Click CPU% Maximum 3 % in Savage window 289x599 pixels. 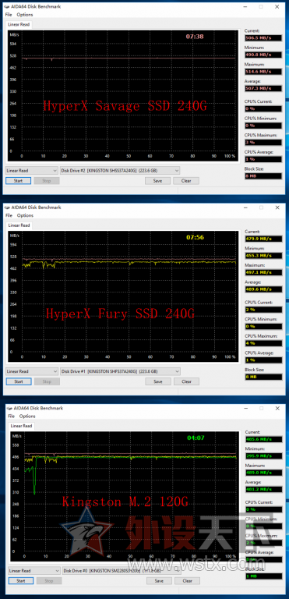pyautogui.click(x=263, y=142)
